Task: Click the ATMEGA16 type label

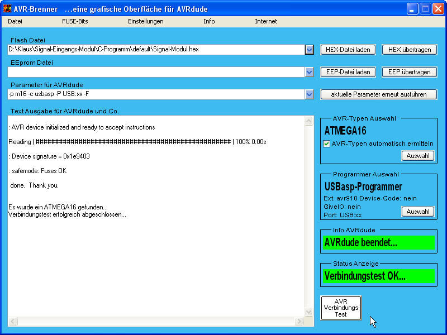Action: click(x=345, y=131)
